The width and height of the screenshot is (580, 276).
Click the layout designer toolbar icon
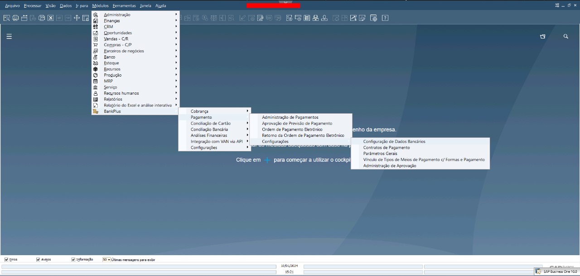click(x=260, y=18)
